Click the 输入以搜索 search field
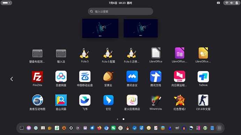The width and height of the screenshot is (241, 135). click(x=120, y=12)
